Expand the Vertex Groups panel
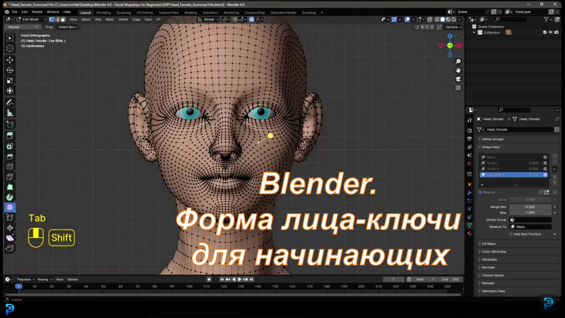The height and width of the screenshot is (318, 565). pyautogui.click(x=493, y=139)
